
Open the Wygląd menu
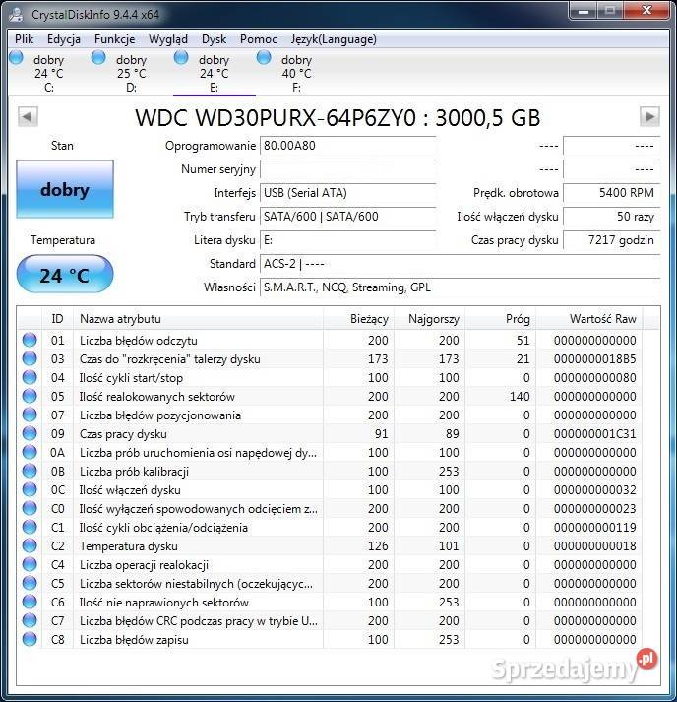point(168,39)
